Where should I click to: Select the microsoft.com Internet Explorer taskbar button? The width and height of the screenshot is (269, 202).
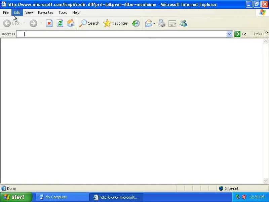pos(116,197)
